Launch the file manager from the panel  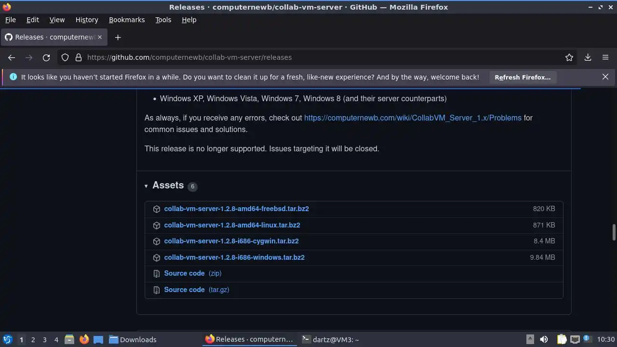(69, 339)
